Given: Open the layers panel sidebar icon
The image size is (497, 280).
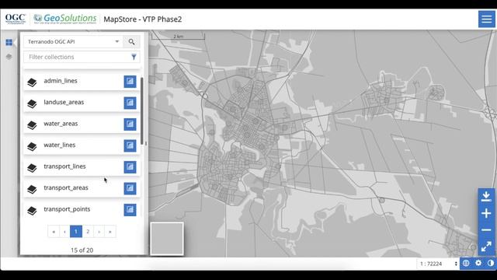Looking at the screenshot, I should pos(9,57).
